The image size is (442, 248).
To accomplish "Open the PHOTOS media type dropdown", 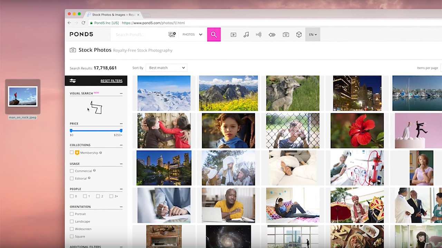I will [x=192, y=34].
